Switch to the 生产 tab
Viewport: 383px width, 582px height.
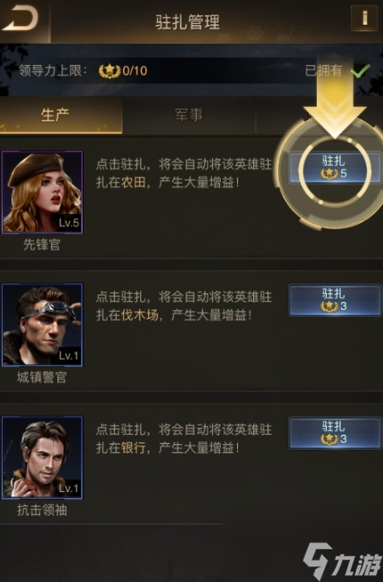tap(61, 115)
